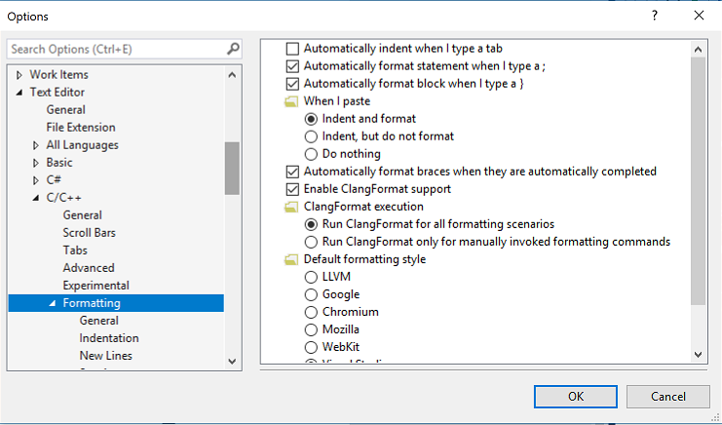The image size is (722, 425).
Task: Uncheck automatic format statement on semicolon
Action: pos(292,66)
